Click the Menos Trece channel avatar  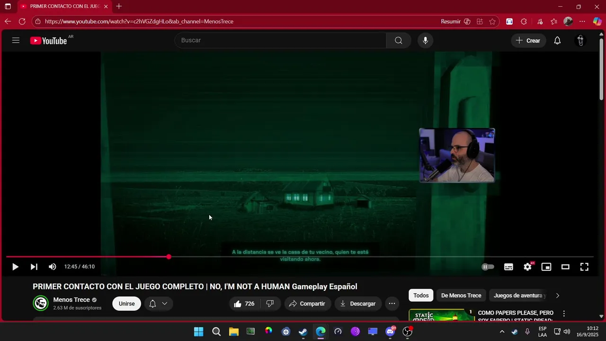pos(41,303)
